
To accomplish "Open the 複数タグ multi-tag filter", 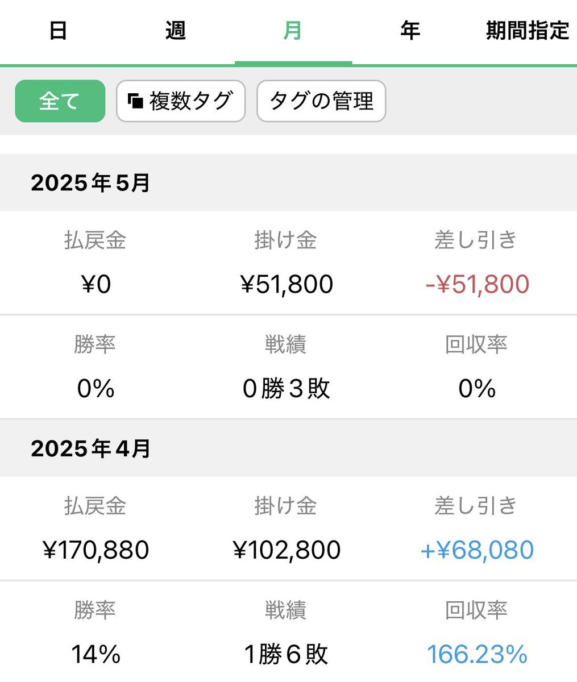I will tap(181, 101).
